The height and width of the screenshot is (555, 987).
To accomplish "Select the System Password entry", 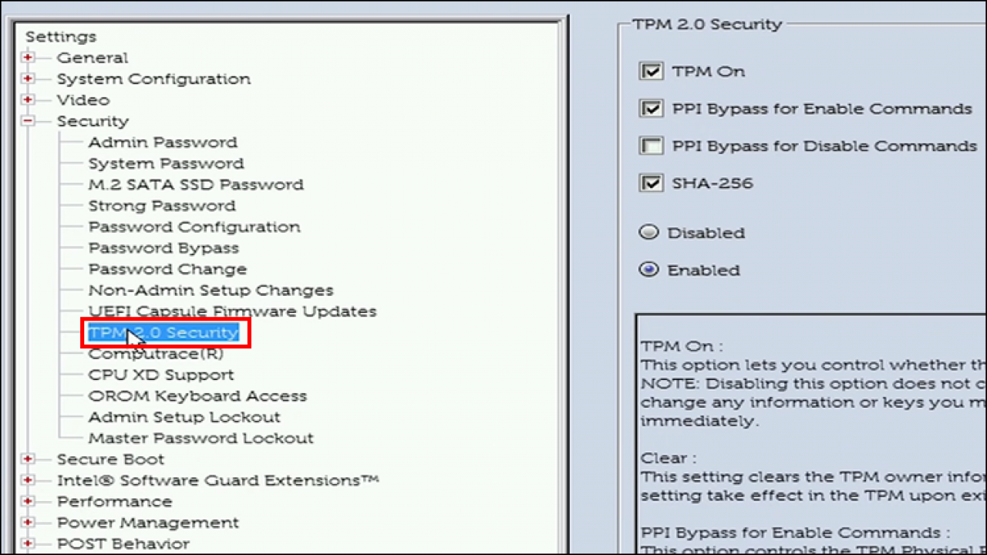I will [166, 163].
